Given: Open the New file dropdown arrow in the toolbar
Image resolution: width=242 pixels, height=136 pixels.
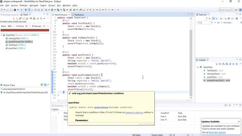Looking at the screenshot, I should point(5,10).
